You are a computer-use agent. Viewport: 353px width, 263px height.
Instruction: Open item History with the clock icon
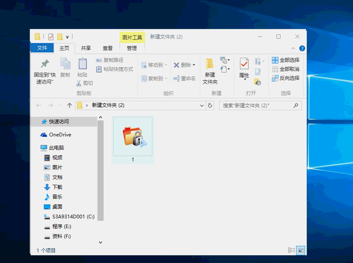pos(257,82)
